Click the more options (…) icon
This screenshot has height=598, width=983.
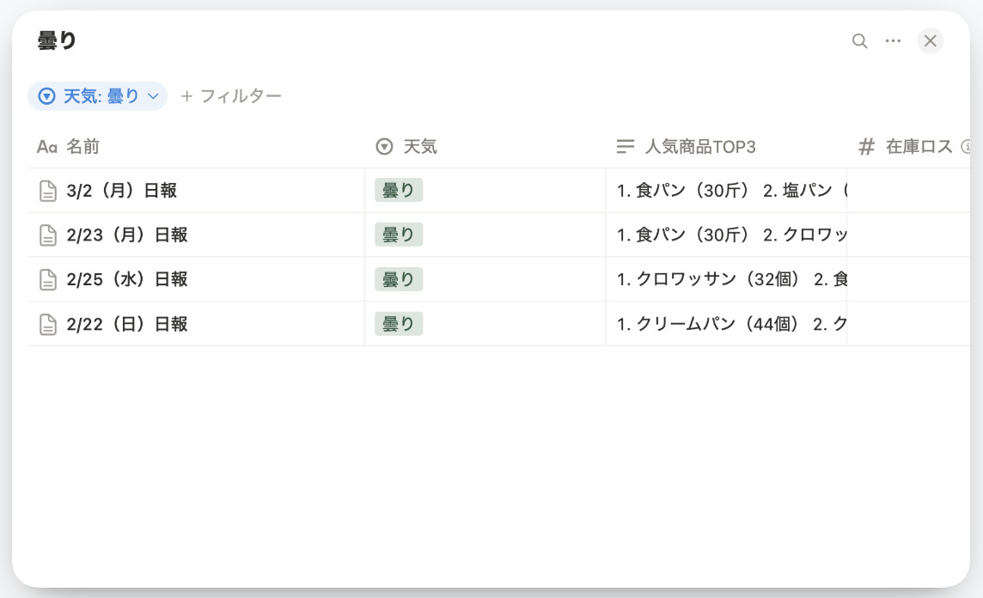893,40
